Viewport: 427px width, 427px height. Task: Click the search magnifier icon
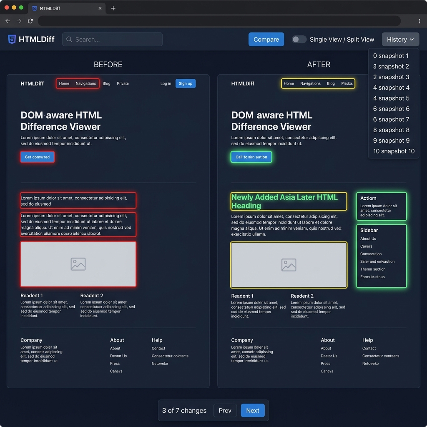point(69,40)
